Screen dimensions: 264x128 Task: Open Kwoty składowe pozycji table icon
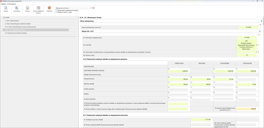[38, 8]
